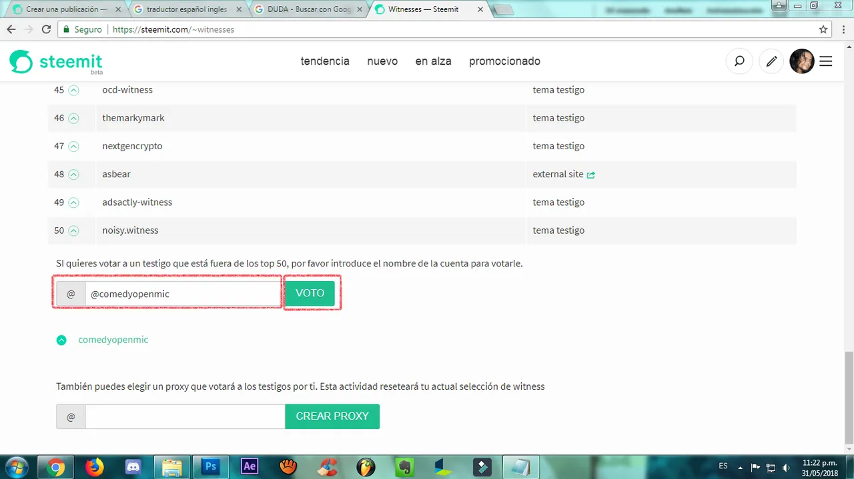Go back in browser history
This screenshot has width=854, height=479.
pos(11,29)
